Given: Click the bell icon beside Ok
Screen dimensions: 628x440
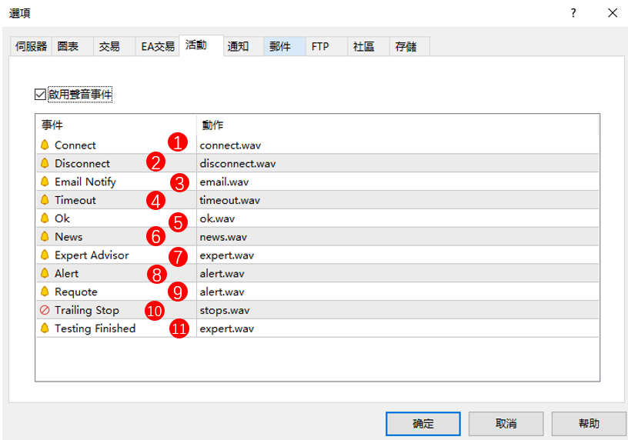Looking at the screenshot, I should click(45, 218).
